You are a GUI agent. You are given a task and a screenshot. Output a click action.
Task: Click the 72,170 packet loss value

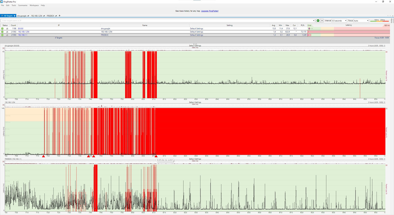coord(303,32)
